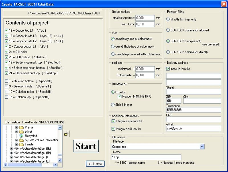Choose 'G36 / G37 triangles only'
The width and height of the screenshot is (228, 172).
168,41
